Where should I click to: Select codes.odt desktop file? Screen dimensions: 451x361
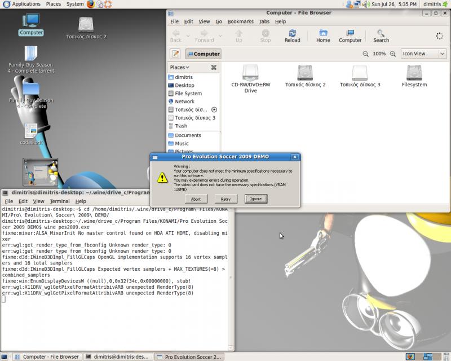[x=31, y=134]
